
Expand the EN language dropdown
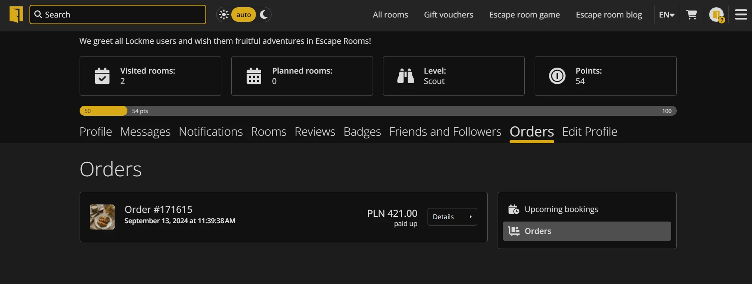(666, 15)
